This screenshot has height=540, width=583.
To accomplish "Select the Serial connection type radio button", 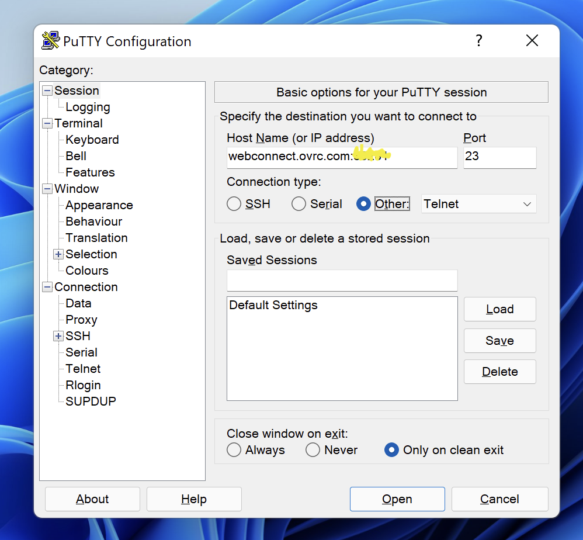I will click(x=299, y=204).
